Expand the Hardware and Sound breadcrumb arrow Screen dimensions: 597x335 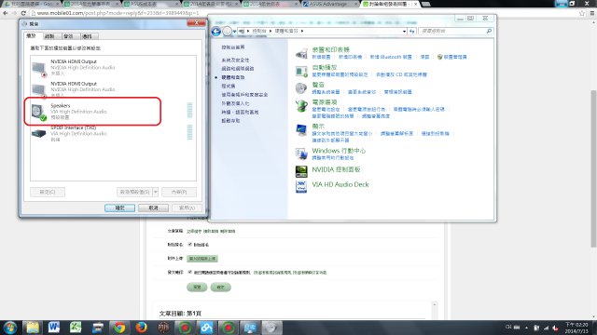pyautogui.click(x=302, y=31)
